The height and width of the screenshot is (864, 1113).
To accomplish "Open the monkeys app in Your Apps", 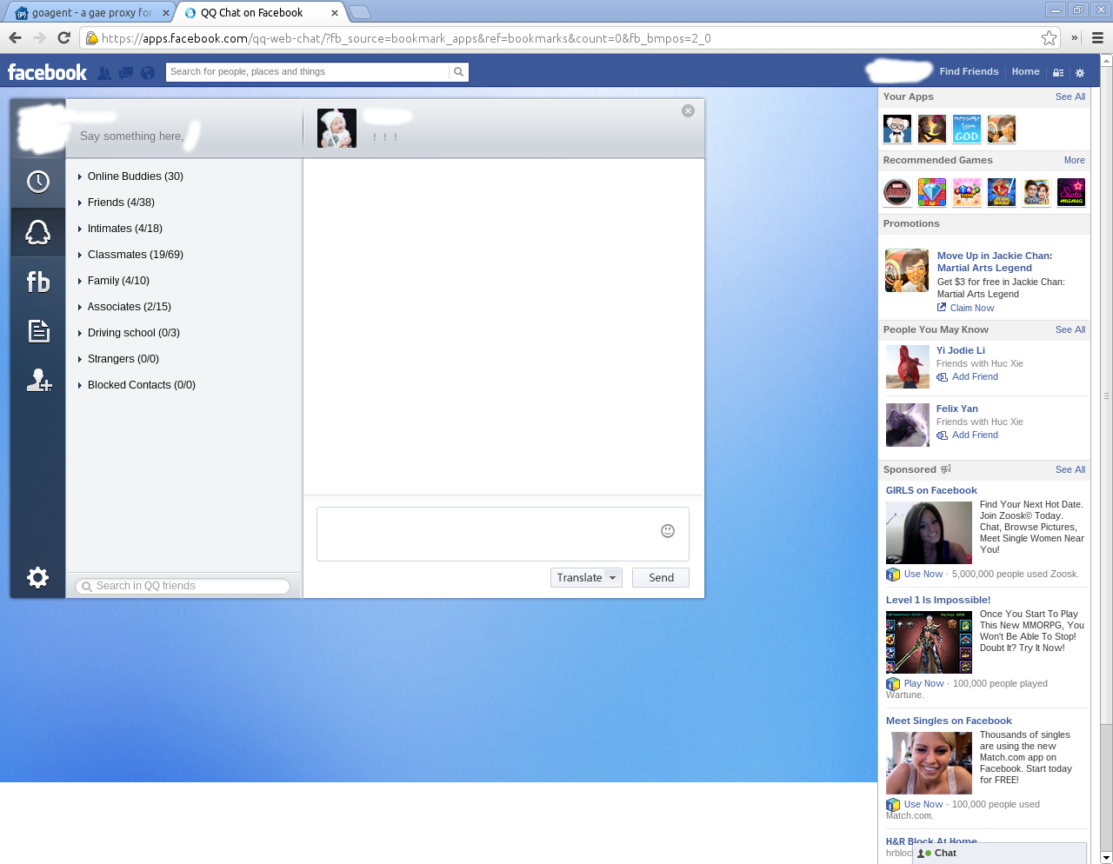I will click(932, 129).
